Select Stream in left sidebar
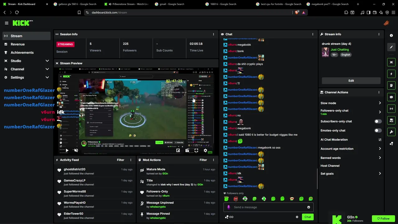This screenshot has width=398, height=224. click(27, 36)
